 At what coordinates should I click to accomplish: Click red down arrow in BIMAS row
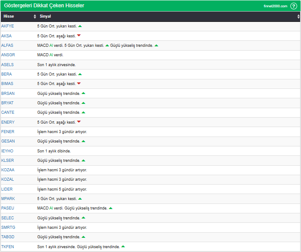[x=79, y=83]
